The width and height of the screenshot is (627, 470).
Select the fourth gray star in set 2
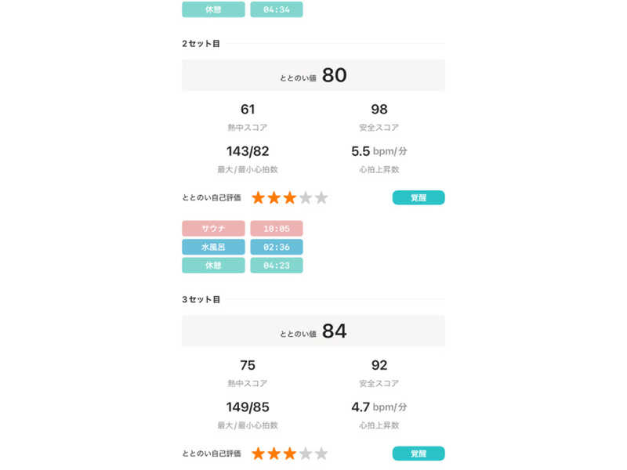click(306, 197)
